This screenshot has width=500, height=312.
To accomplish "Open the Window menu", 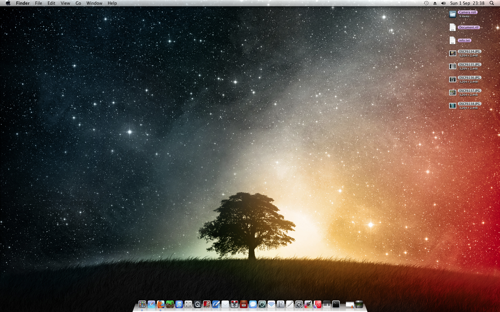I will (94, 3).
